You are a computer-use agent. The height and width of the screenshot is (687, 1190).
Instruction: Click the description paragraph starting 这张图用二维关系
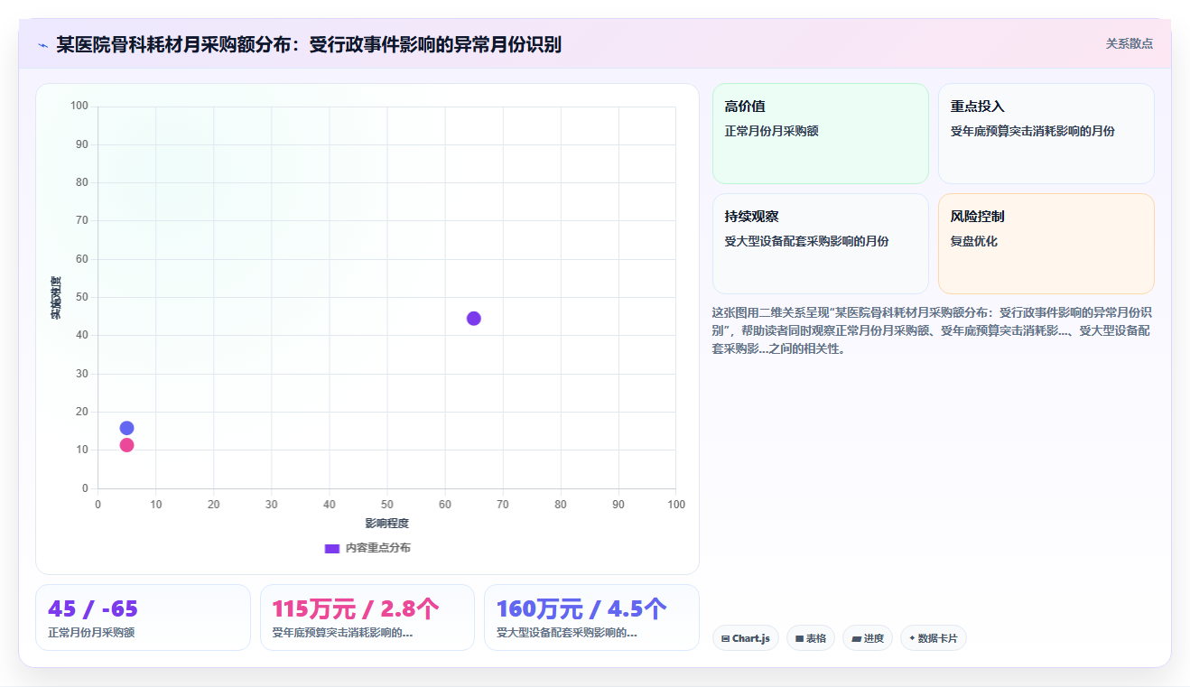pyautogui.click(x=932, y=330)
